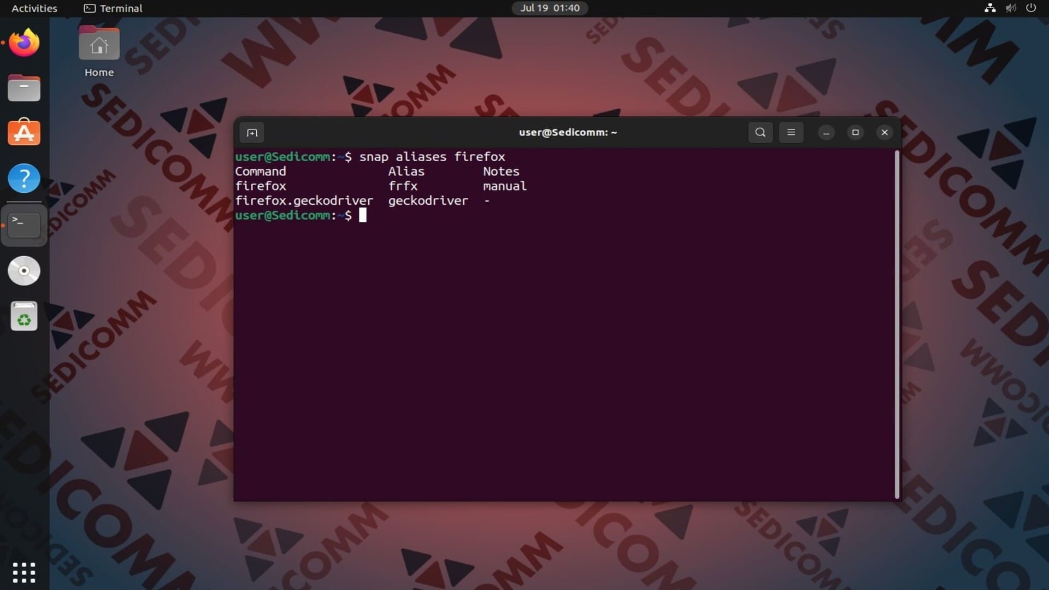
Task: Open the Activities overview
Action: tap(34, 8)
